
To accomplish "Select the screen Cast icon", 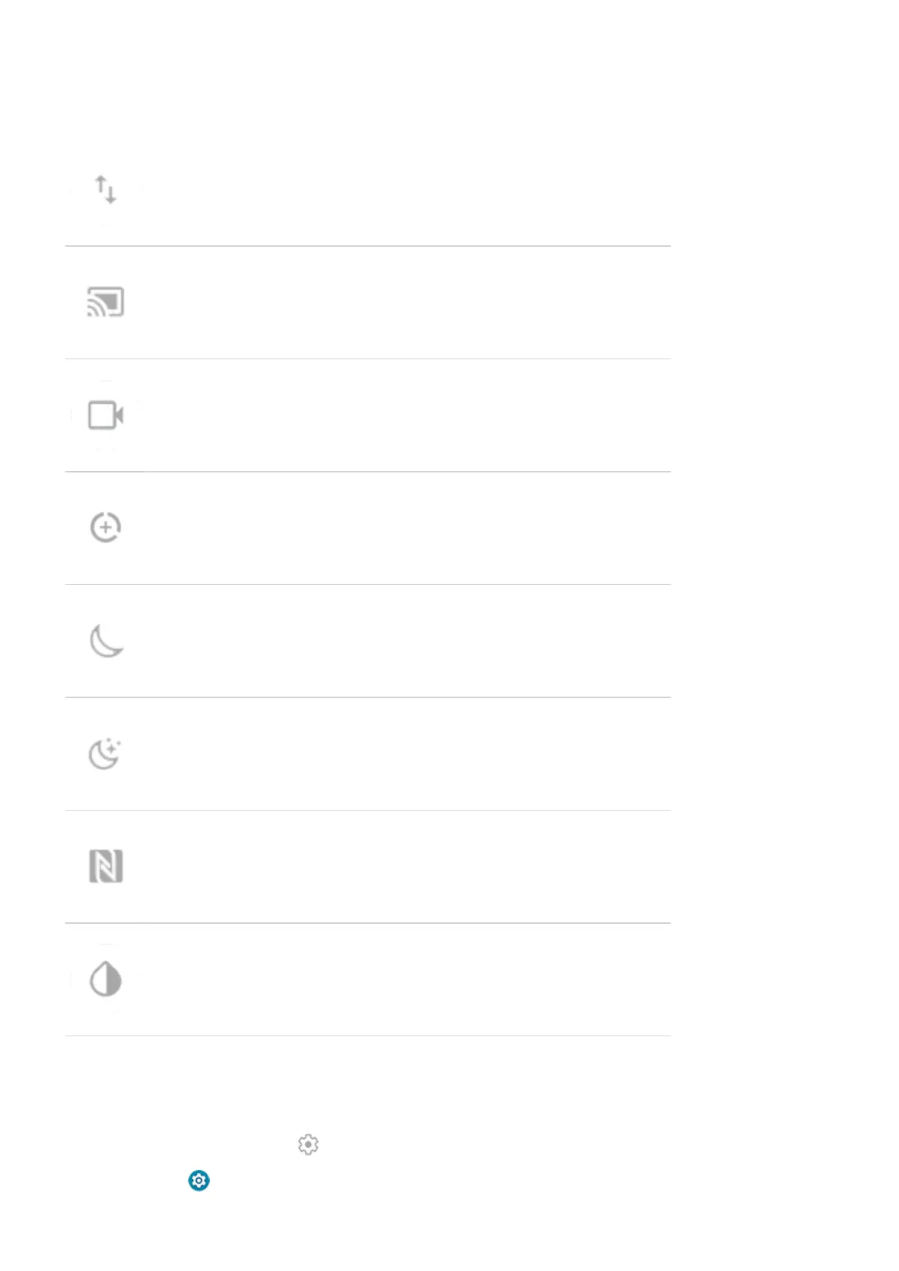I will [x=106, y=302].
